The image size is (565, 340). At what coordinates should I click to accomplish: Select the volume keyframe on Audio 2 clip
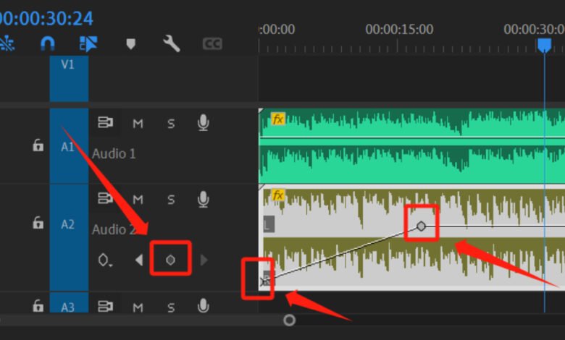coord(422,226)
